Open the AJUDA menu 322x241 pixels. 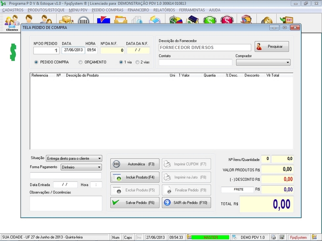tap(215, 10)
